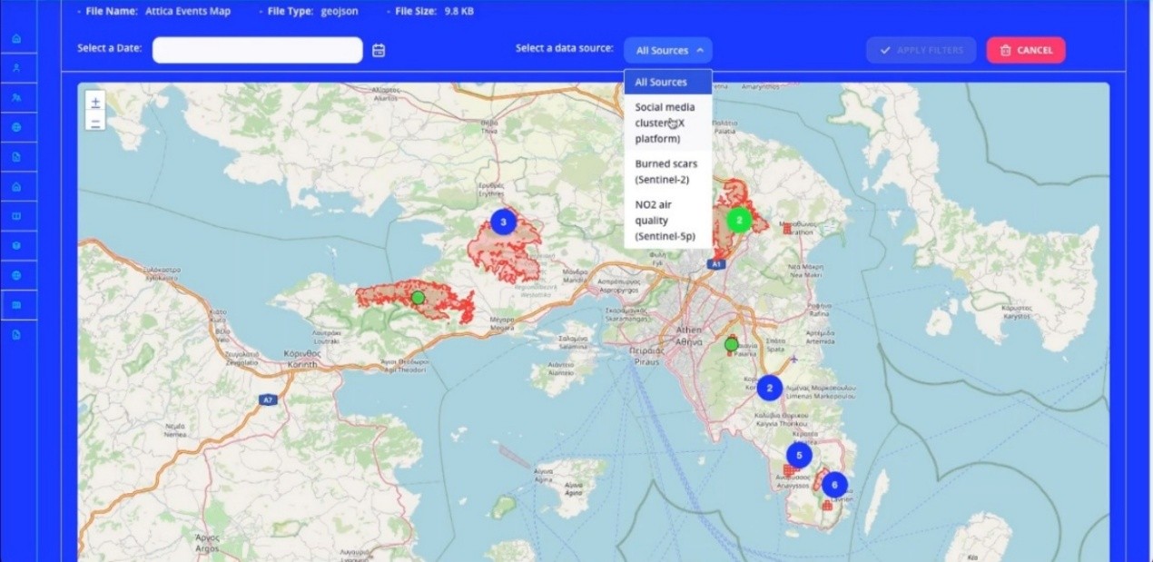Select All Sources option in the list
The height and width of the screenshot is (562, 1153).
(x=667, y=83)
